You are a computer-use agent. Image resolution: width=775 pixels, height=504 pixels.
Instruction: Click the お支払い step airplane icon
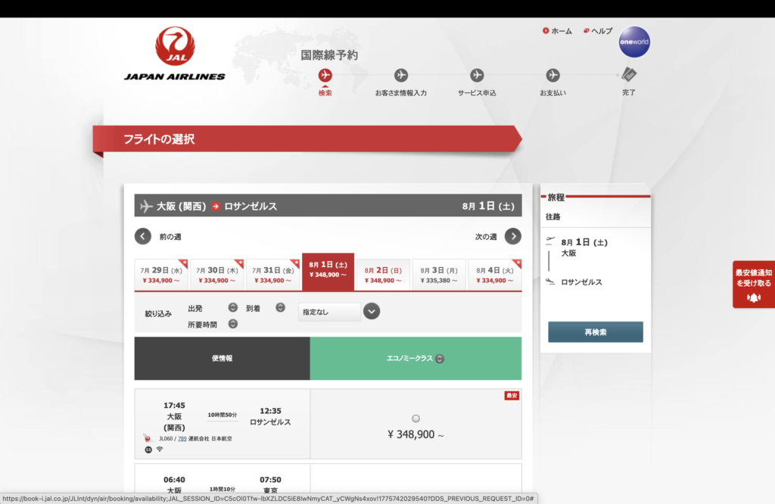[552, 75]
